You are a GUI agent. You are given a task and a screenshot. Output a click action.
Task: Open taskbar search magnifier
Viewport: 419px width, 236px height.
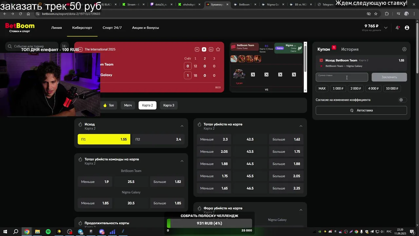click(x=16, y=232)
